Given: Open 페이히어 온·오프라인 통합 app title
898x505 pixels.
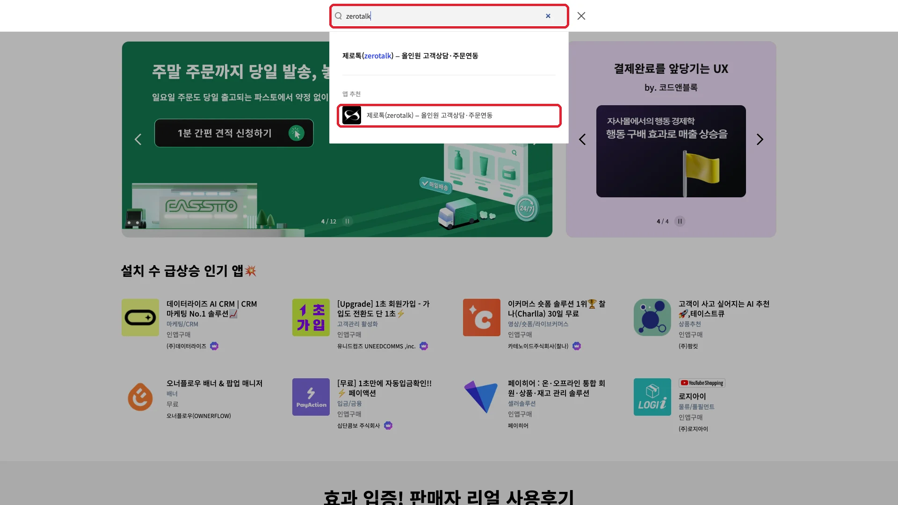Looking at the screenshot, I should point(557,388).
